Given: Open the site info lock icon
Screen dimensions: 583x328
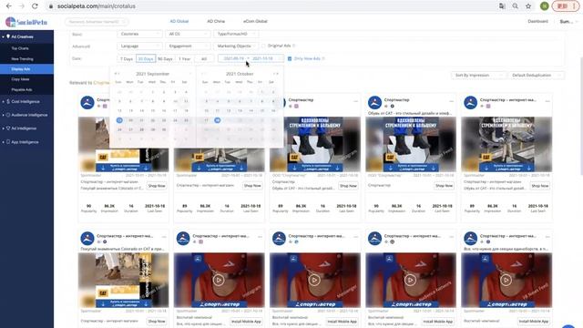Looking at the screenshot, I should coord(51,6).
